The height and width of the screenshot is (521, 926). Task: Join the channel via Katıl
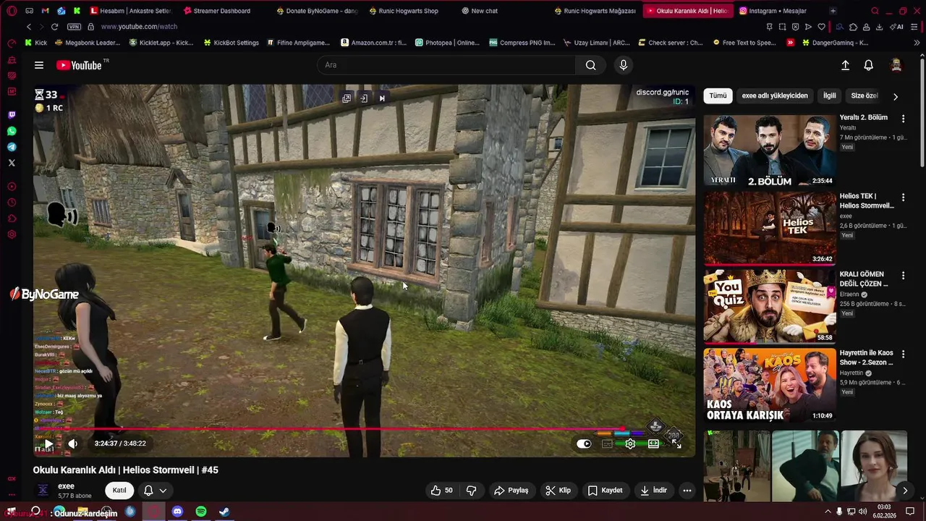tap(119, 491)
